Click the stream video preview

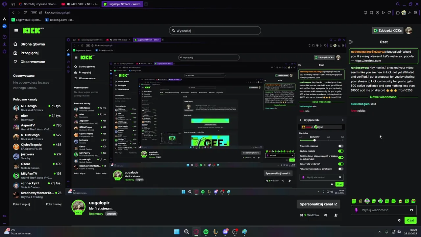(206, 116)
